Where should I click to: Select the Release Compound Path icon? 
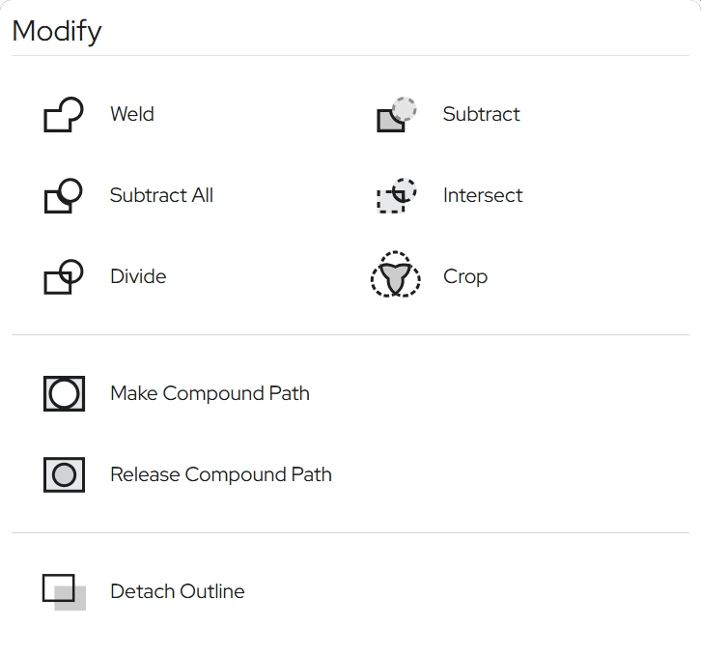point(64,475)
